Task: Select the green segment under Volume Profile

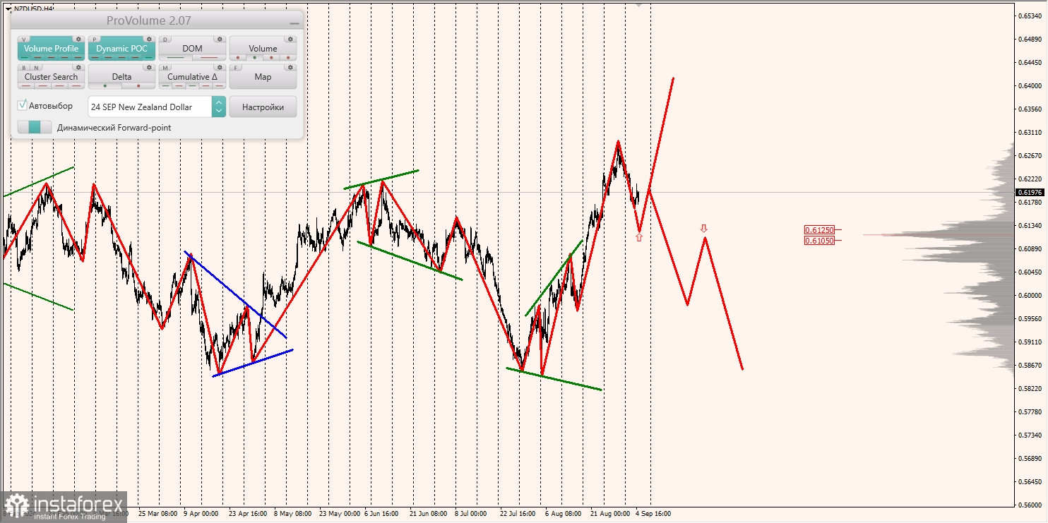Action: (x=24, y=57)
